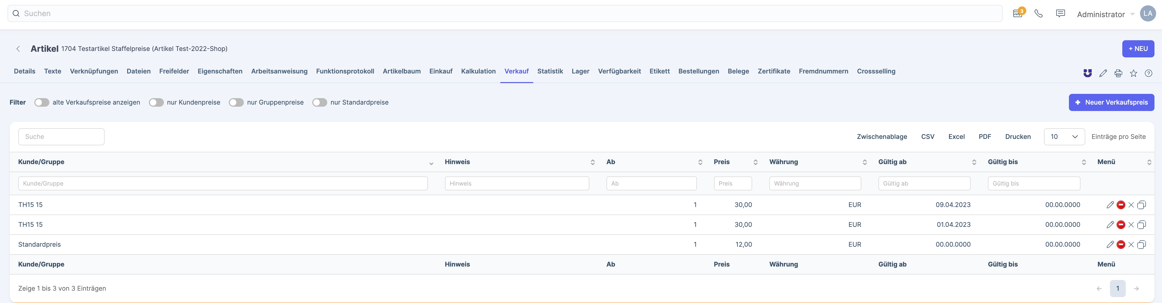Edit the TH15 15 price dated 09.04.2023
The height and width of the screenshot is (303, 1162).
(1110, 205)
